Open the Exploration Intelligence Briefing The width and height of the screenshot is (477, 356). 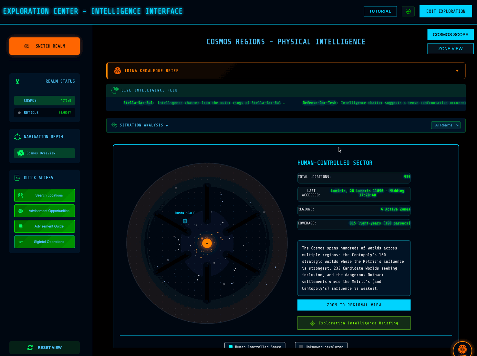point(354,323)
